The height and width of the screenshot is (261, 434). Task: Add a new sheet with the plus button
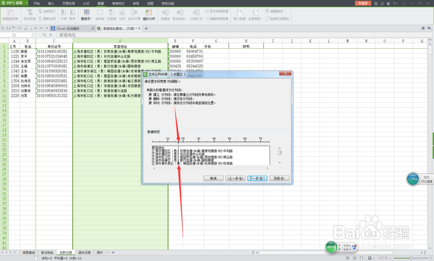113,252
